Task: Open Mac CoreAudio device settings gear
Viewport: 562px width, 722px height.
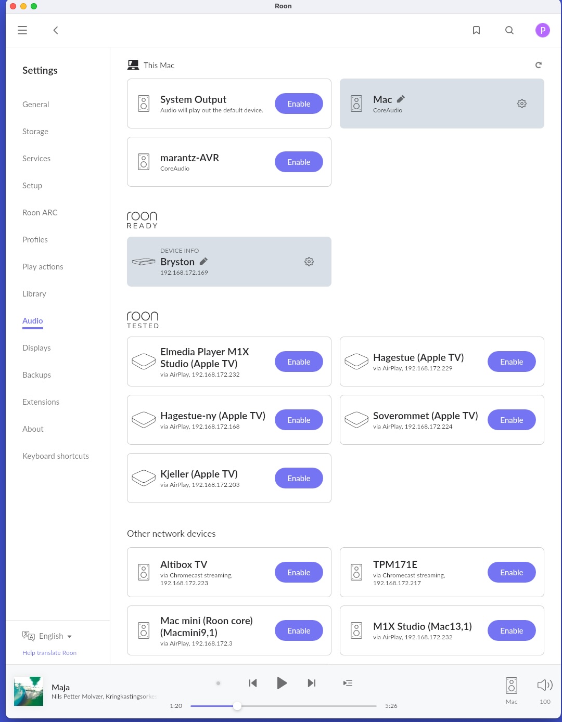Action: coord(522,104)
